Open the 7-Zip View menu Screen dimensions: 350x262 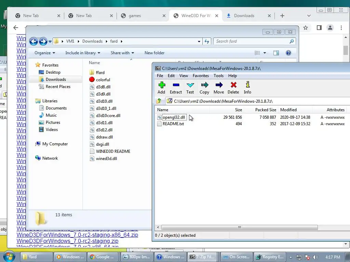coord(184,75)
